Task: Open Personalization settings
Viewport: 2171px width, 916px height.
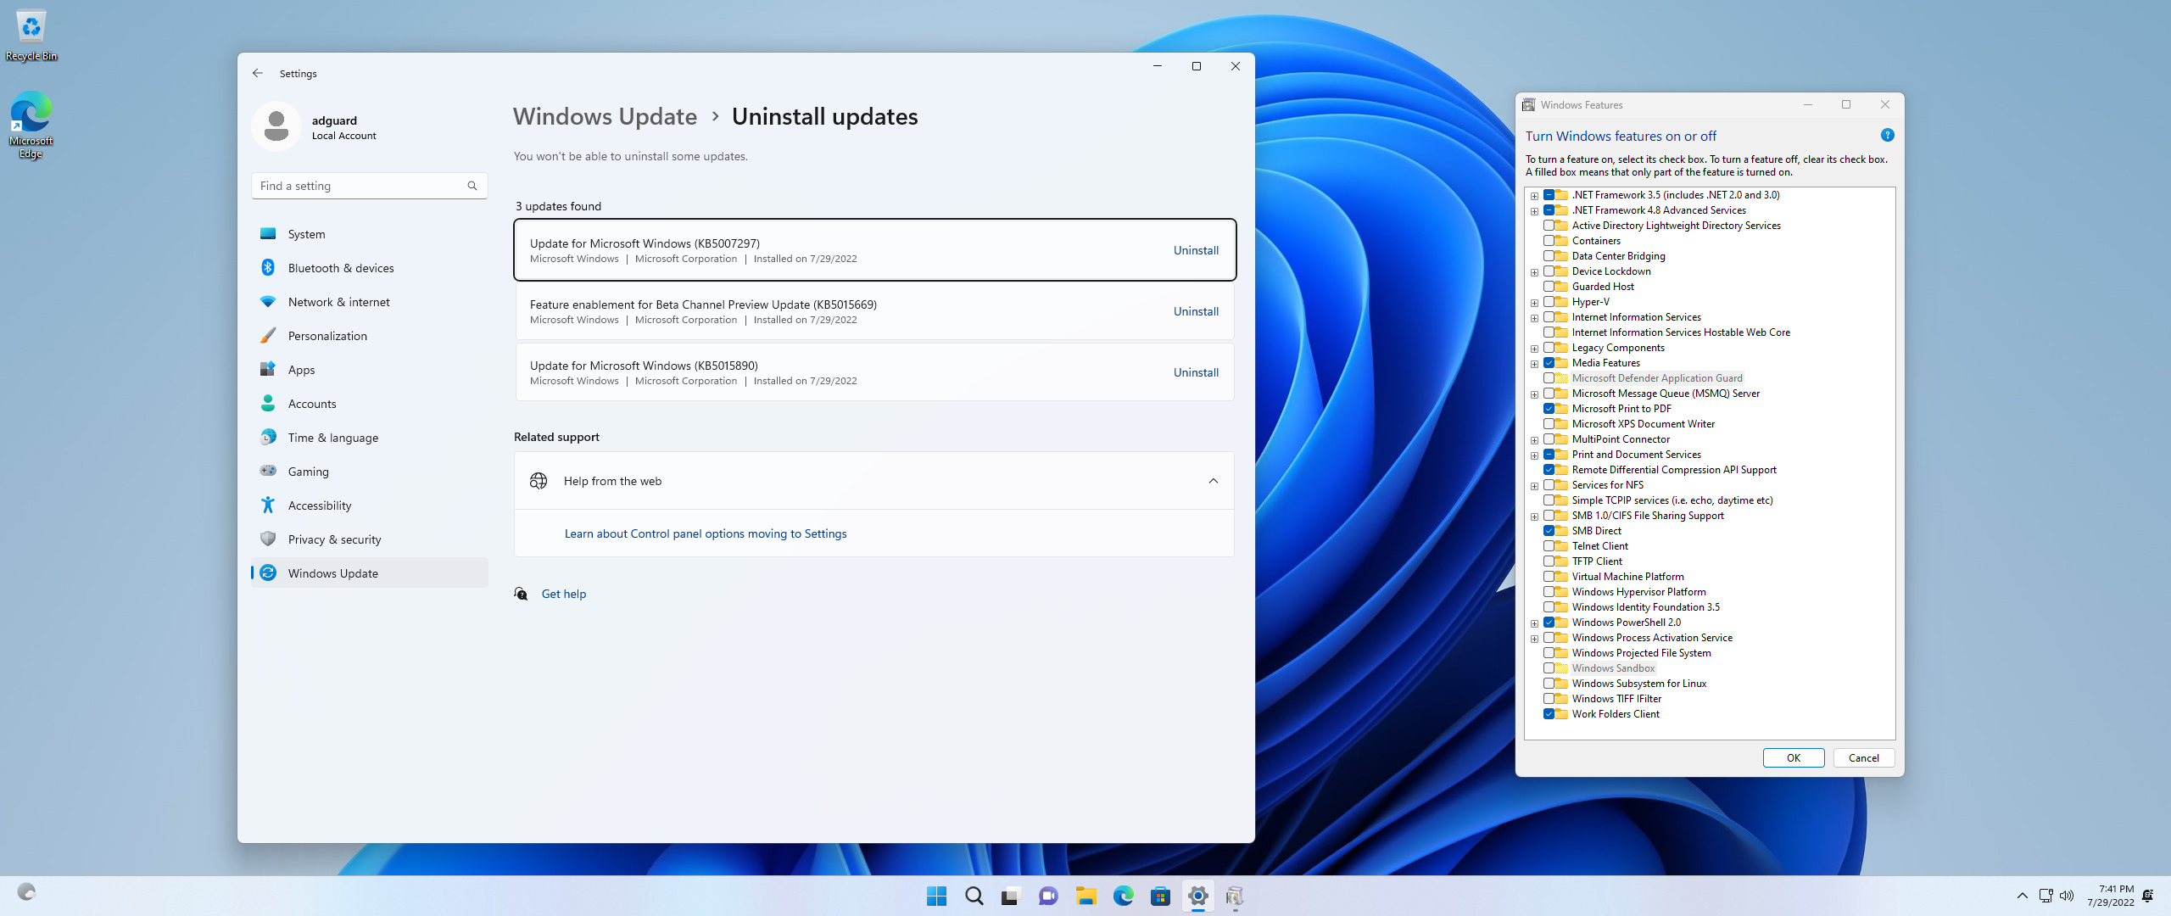Action: [370, 336]
